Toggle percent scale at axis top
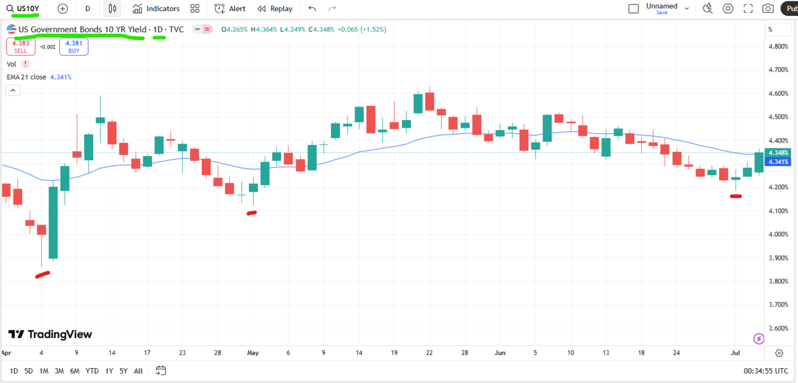This screenshot has width=798, height=383. pos(770,29)
